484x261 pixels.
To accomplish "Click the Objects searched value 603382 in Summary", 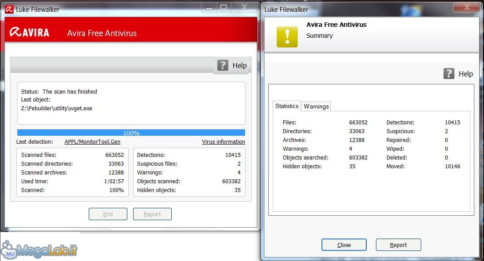I will (358, 158).
